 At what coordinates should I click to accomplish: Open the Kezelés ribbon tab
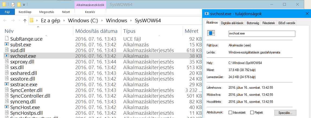coord(90,12)
